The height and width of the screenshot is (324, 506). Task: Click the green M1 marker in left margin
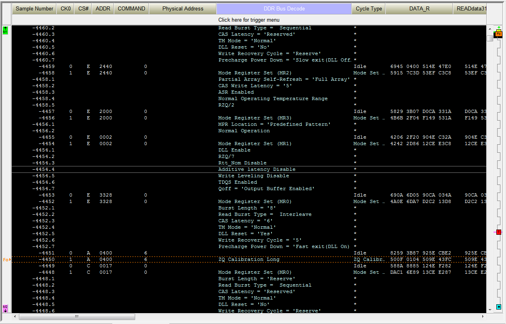tap(5, 30)
